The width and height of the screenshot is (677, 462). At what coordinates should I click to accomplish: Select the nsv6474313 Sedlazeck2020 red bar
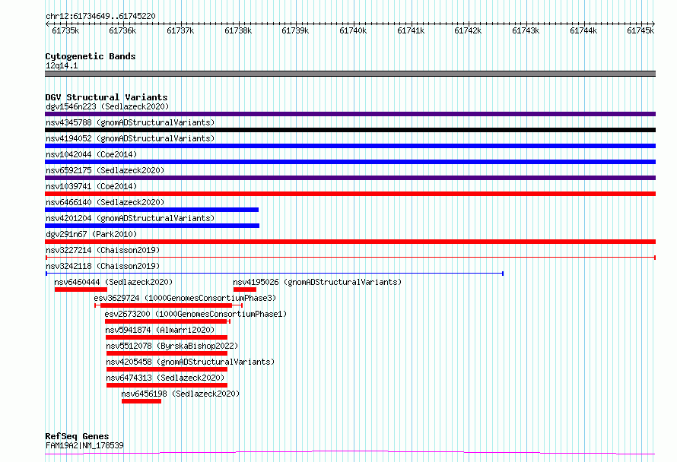coord(167,385)
